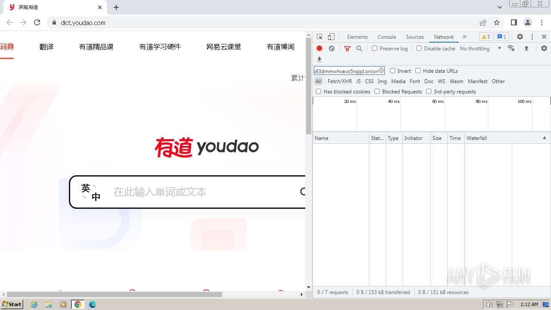Share this page icon in address bar
This screenshot has width=551, height=310.
[x=483, y=22]
